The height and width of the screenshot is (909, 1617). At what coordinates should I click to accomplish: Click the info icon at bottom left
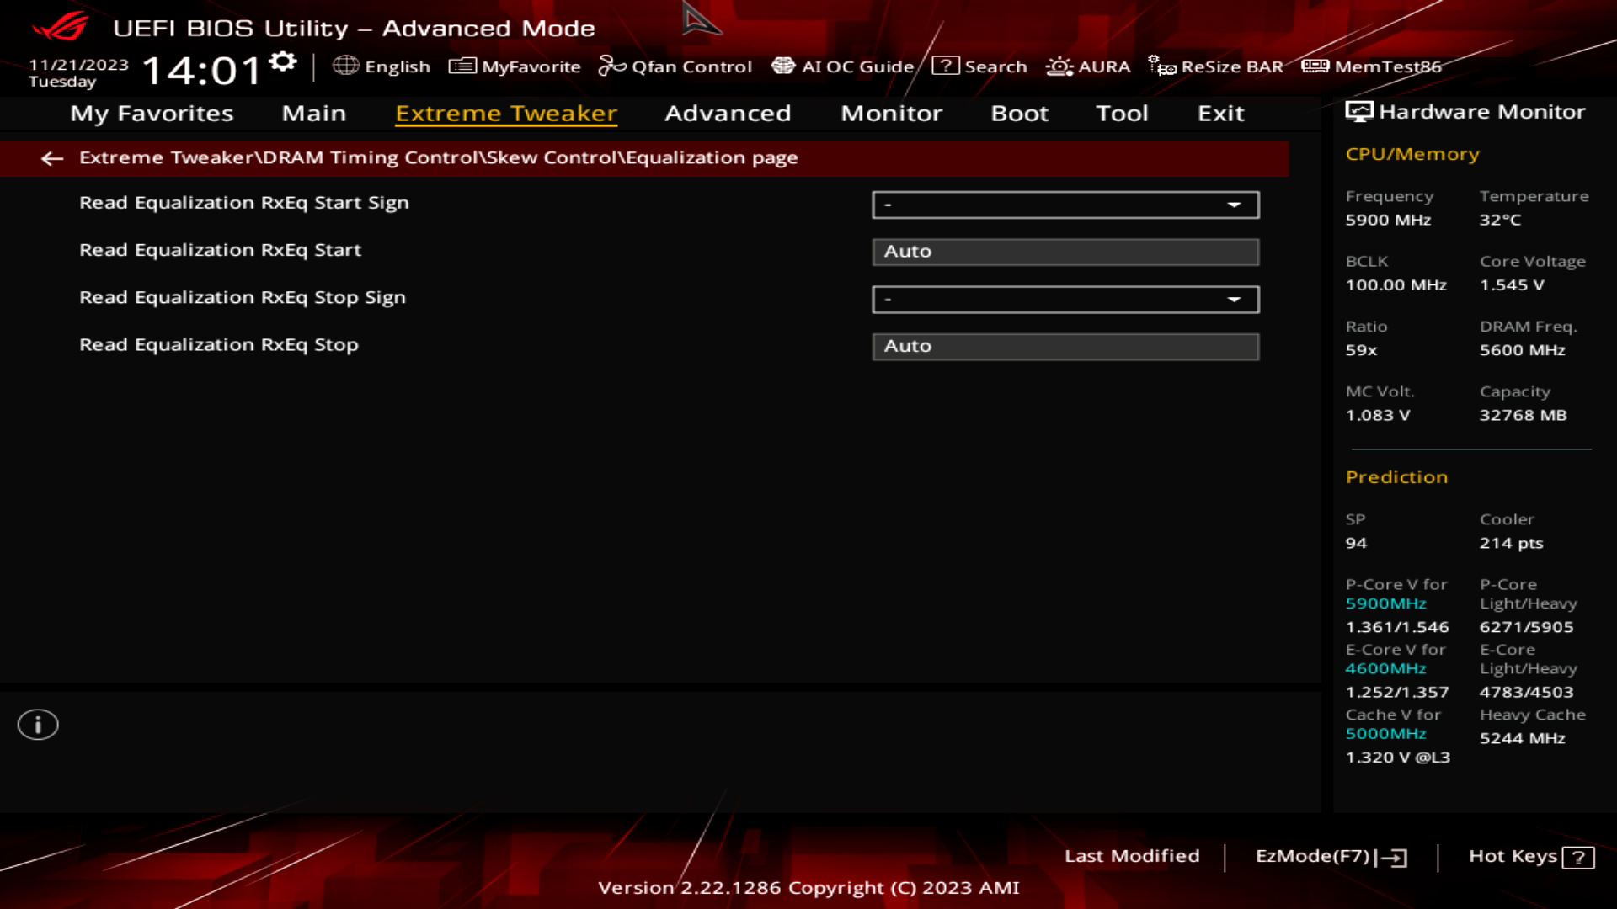(x=38, y=724)
